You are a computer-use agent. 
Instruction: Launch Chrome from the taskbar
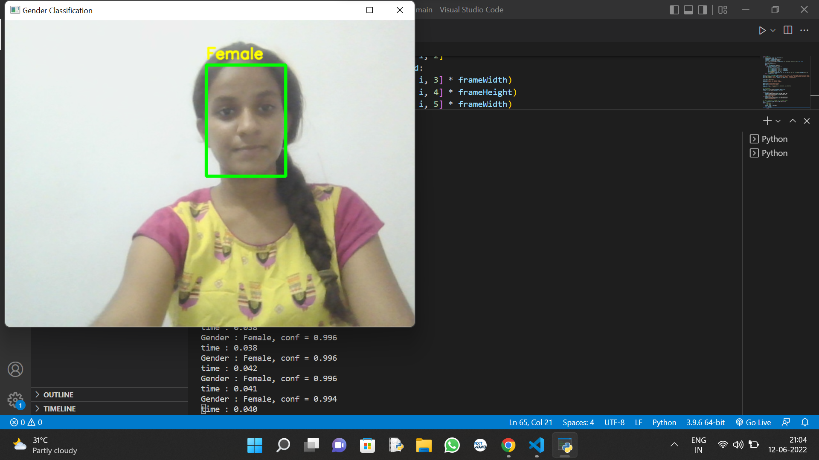pyautogui.click(x=508, y=445)
